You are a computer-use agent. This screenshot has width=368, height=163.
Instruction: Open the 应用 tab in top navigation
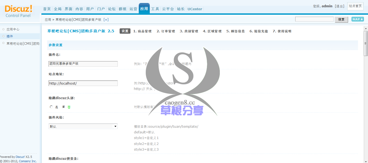144,9
